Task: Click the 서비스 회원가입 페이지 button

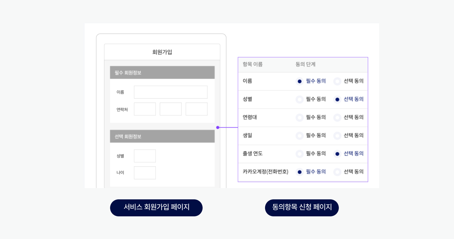Action: (156, 208)
